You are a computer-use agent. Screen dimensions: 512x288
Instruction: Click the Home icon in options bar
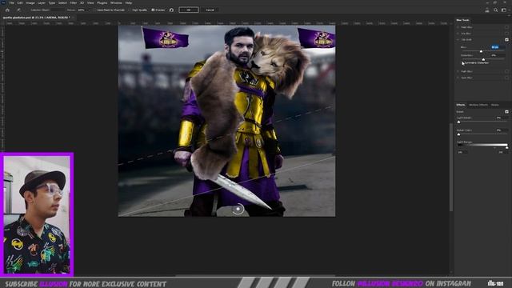pyautogui.click(x=7, y=10)
